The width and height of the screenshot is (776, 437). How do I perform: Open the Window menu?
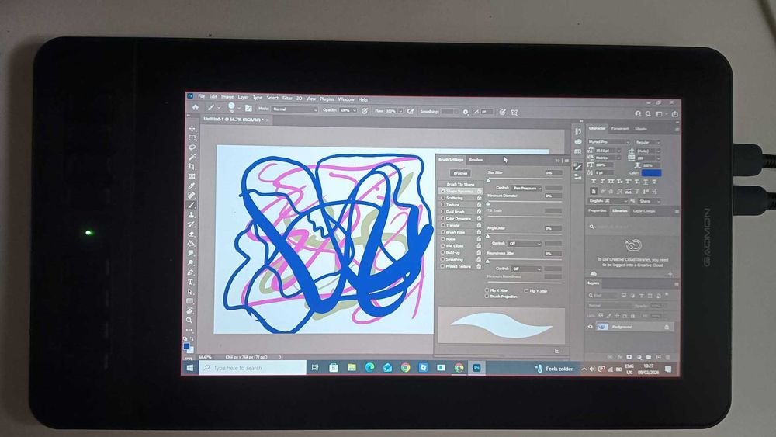346,99
